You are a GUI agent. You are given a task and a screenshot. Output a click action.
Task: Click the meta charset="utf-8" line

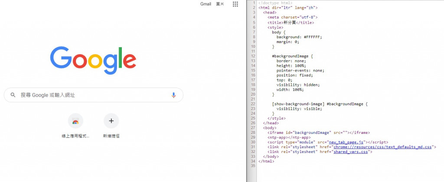[x=293, y=17]
